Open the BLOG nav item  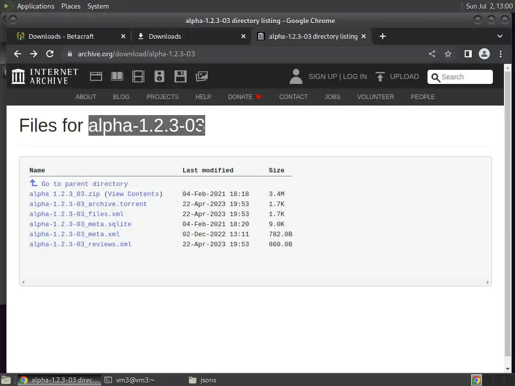(121, 97)
